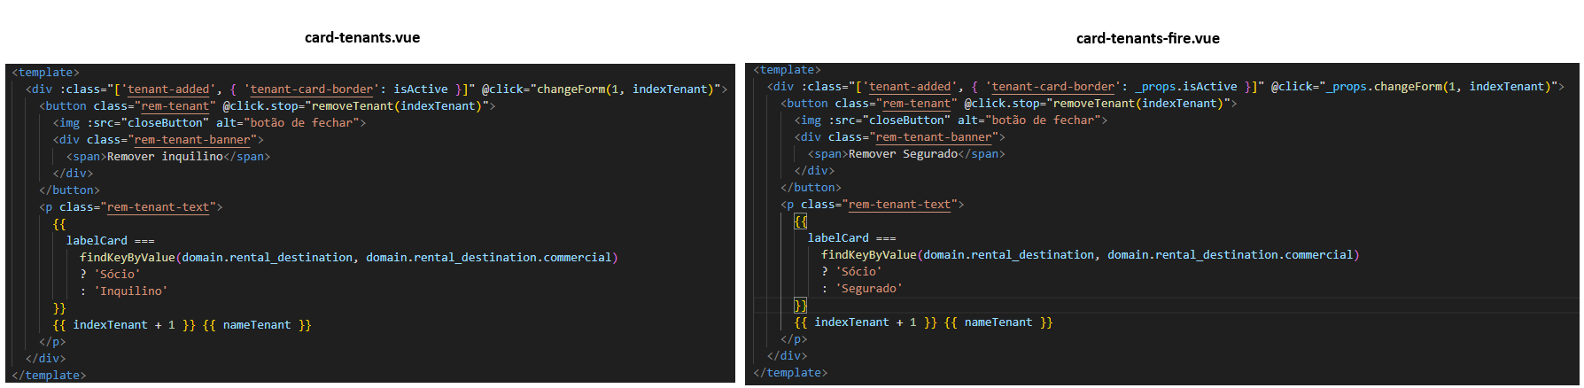Image resolution: width=1584 pixels, height=388 pixels.
Task: Click labelCard variable in the left pane
Action: point(97,241)
